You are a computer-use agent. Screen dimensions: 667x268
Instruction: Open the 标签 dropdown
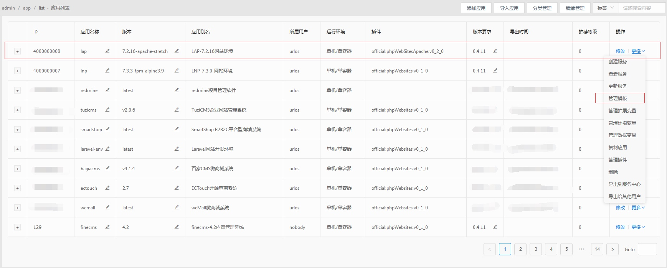[x=606, y=8]
